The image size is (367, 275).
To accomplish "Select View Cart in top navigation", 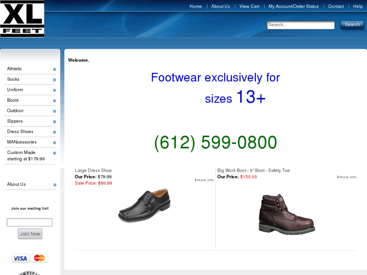I will click(249, 7).
